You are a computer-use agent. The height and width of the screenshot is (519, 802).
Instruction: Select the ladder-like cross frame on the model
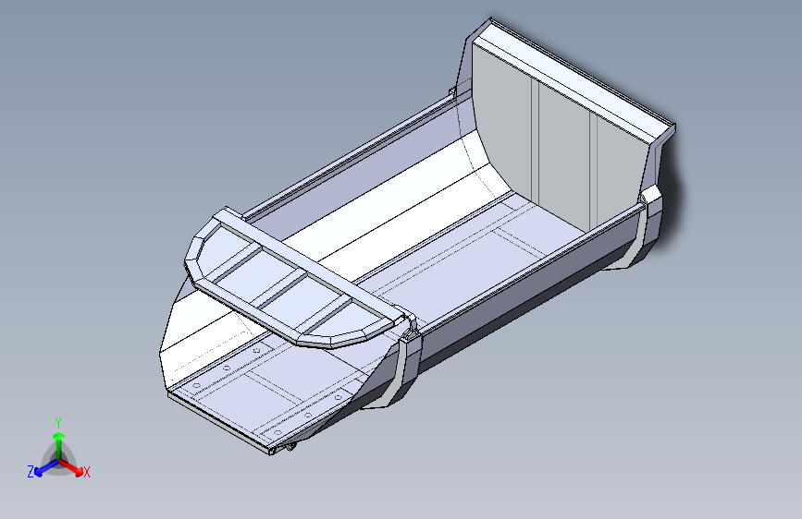click(297, 278)
